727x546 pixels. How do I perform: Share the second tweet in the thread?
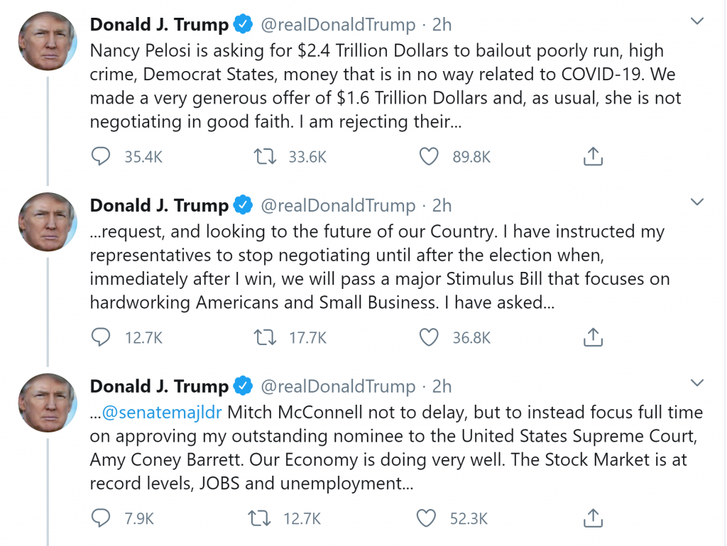(593, 337)
